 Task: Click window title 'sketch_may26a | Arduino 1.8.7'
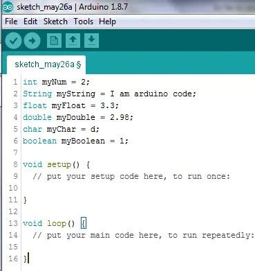(x=73, y=7)
